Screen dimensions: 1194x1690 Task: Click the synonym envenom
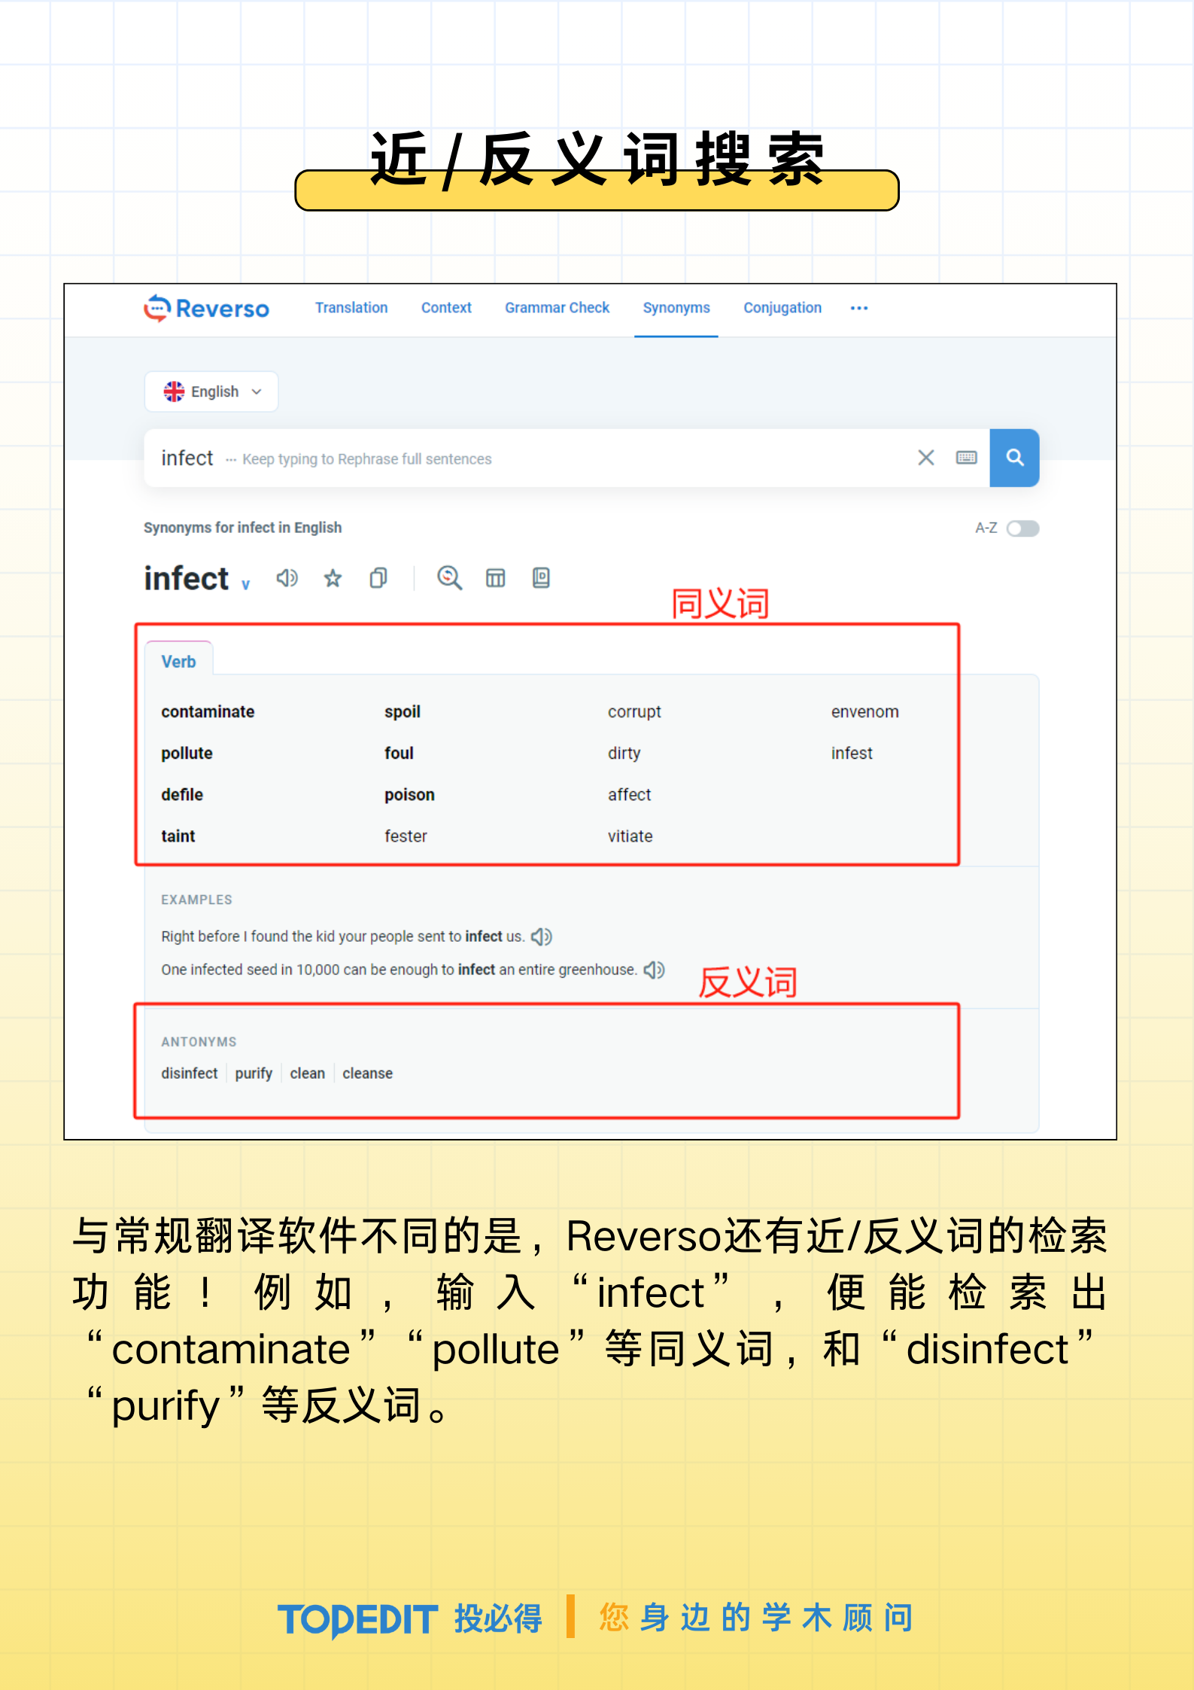coord(864,712)
